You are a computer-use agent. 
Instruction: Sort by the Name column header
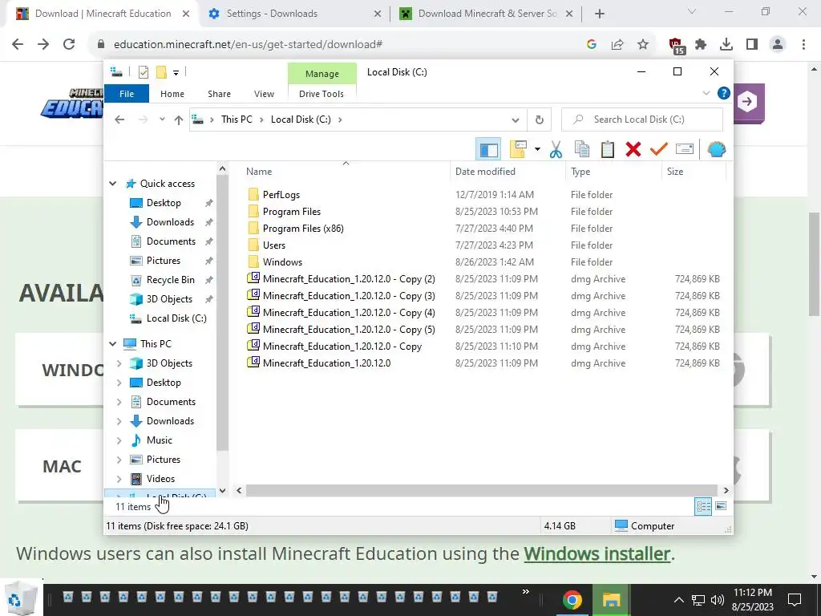[259, 172]
